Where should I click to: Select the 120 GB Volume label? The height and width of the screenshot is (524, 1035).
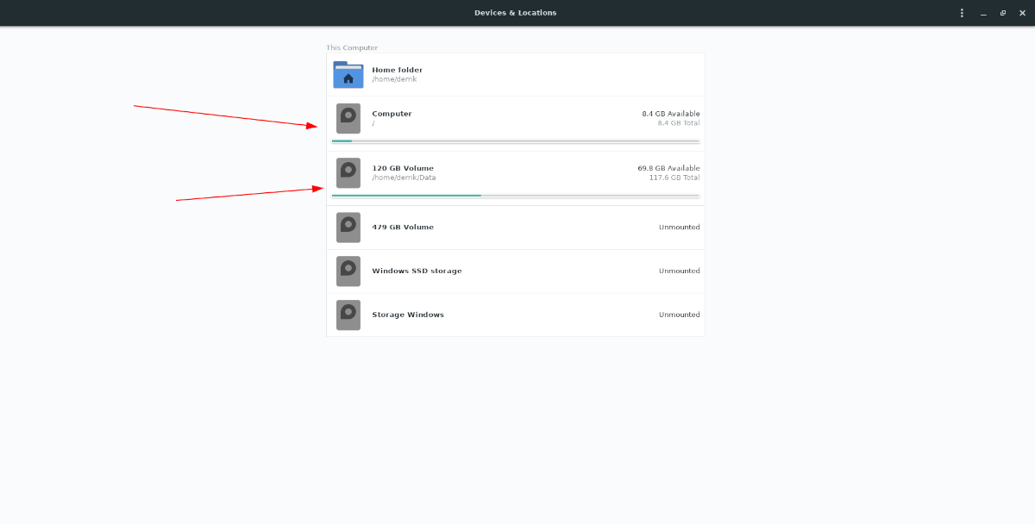(402, 168)
